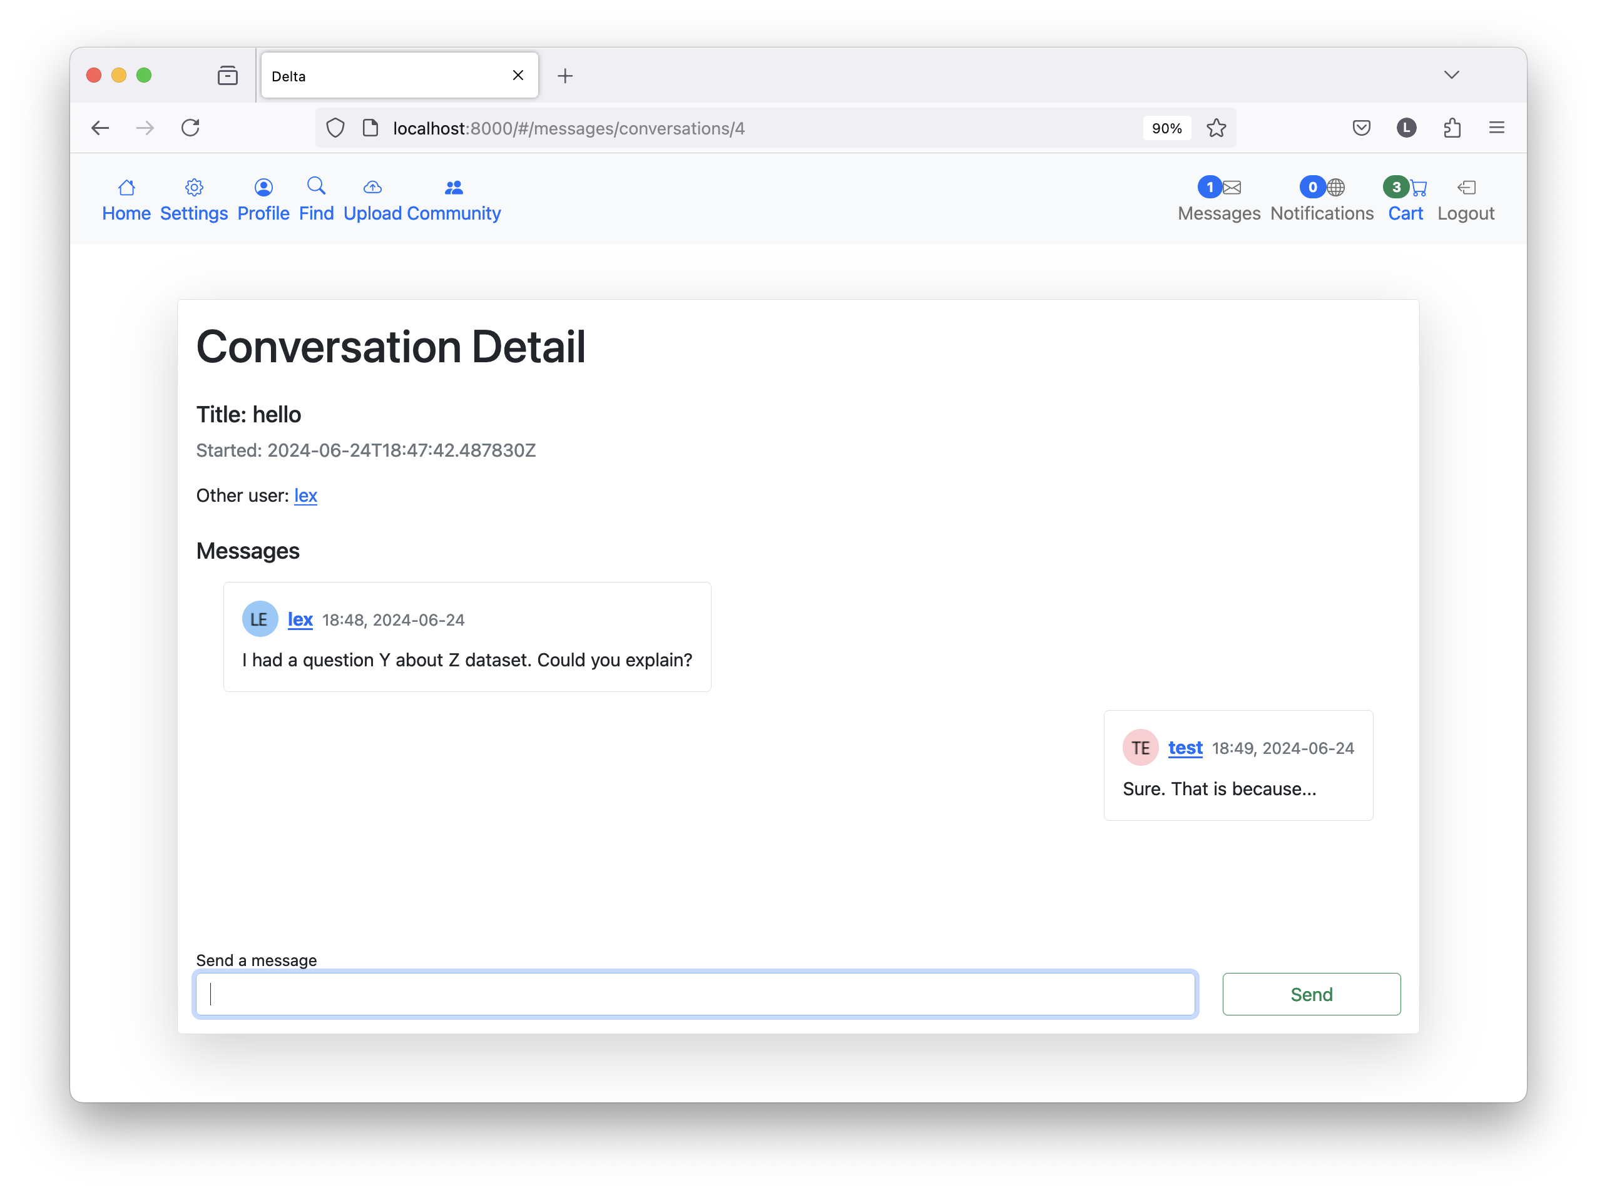Open the Community nav label
1597x1195 pixels.
(x=454, y=213)
